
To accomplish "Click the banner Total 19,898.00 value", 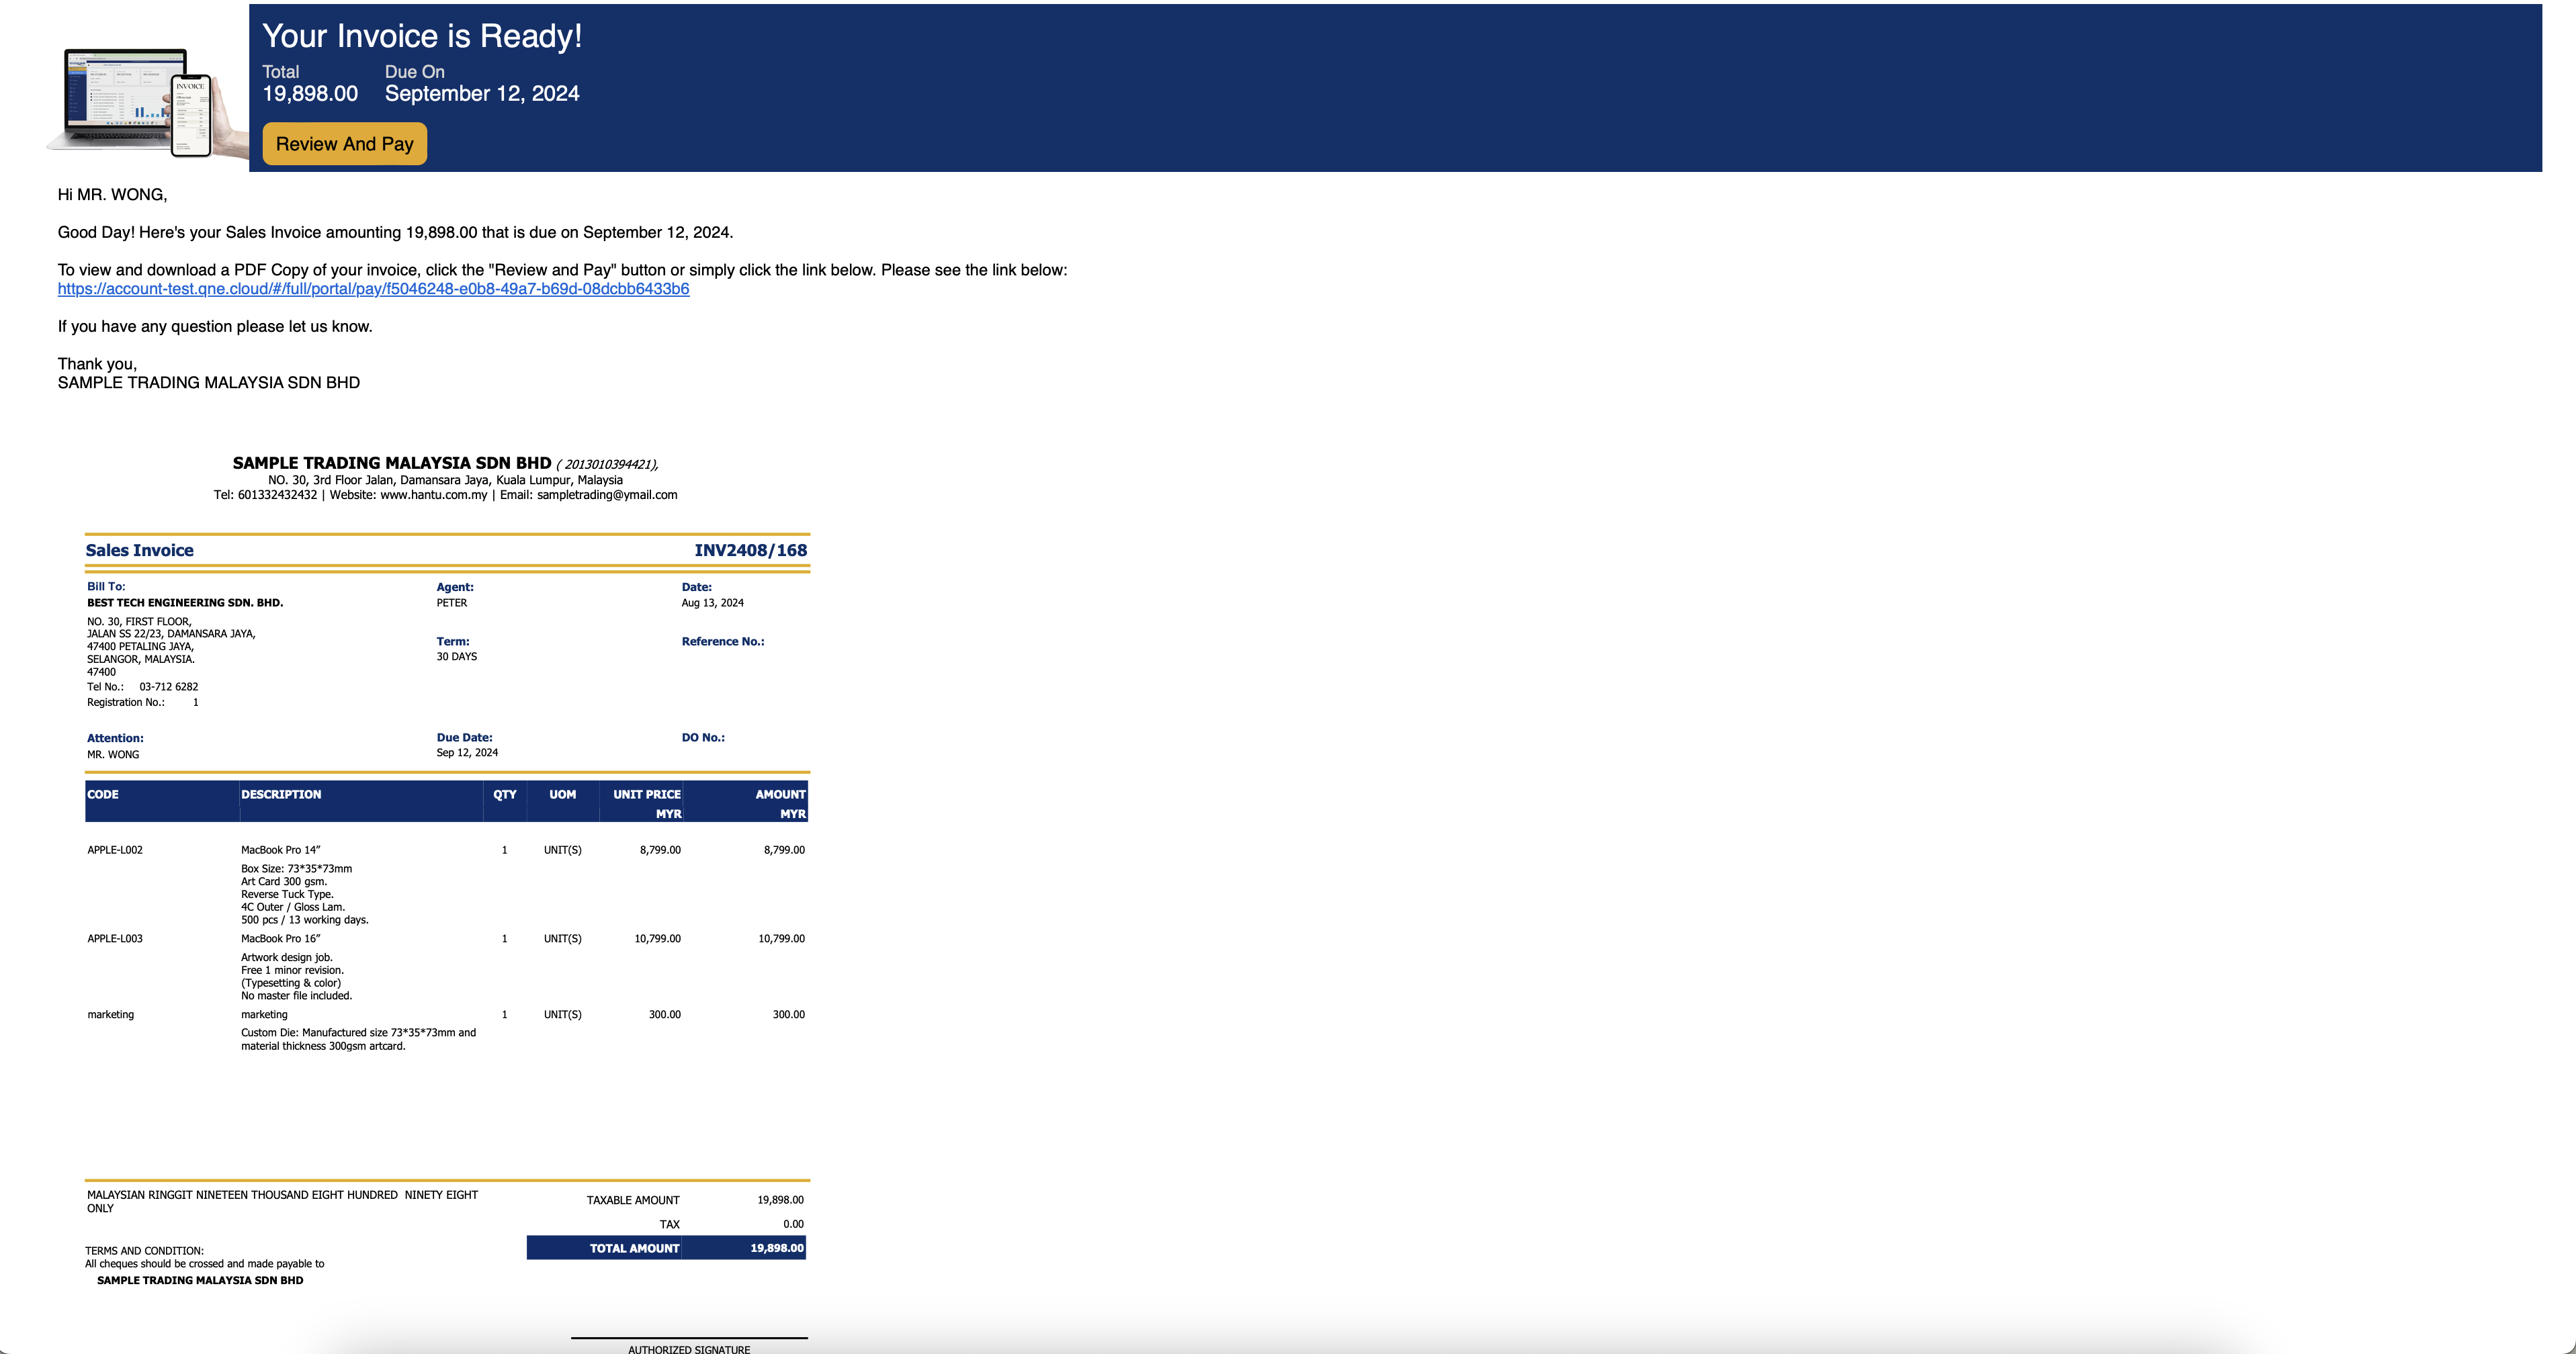I will (310, 94).
